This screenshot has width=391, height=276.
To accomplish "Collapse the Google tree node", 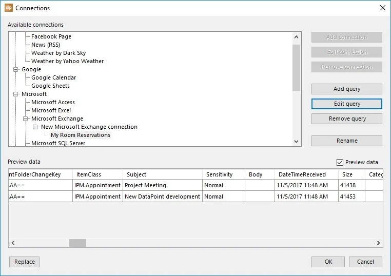I will coord(16,69).
